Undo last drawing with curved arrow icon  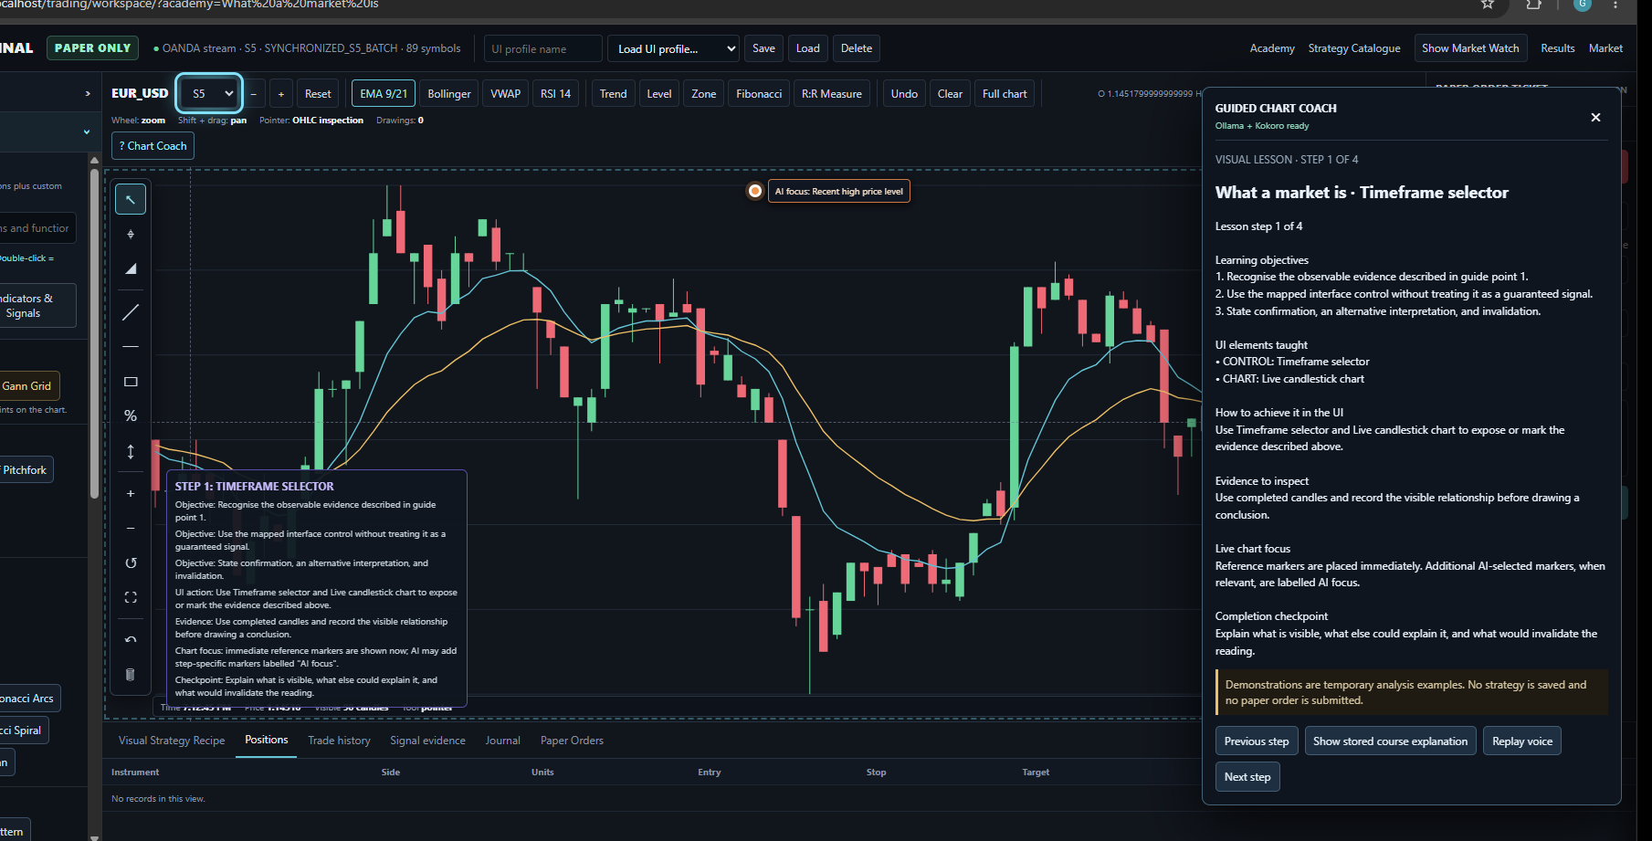[131, 639]
